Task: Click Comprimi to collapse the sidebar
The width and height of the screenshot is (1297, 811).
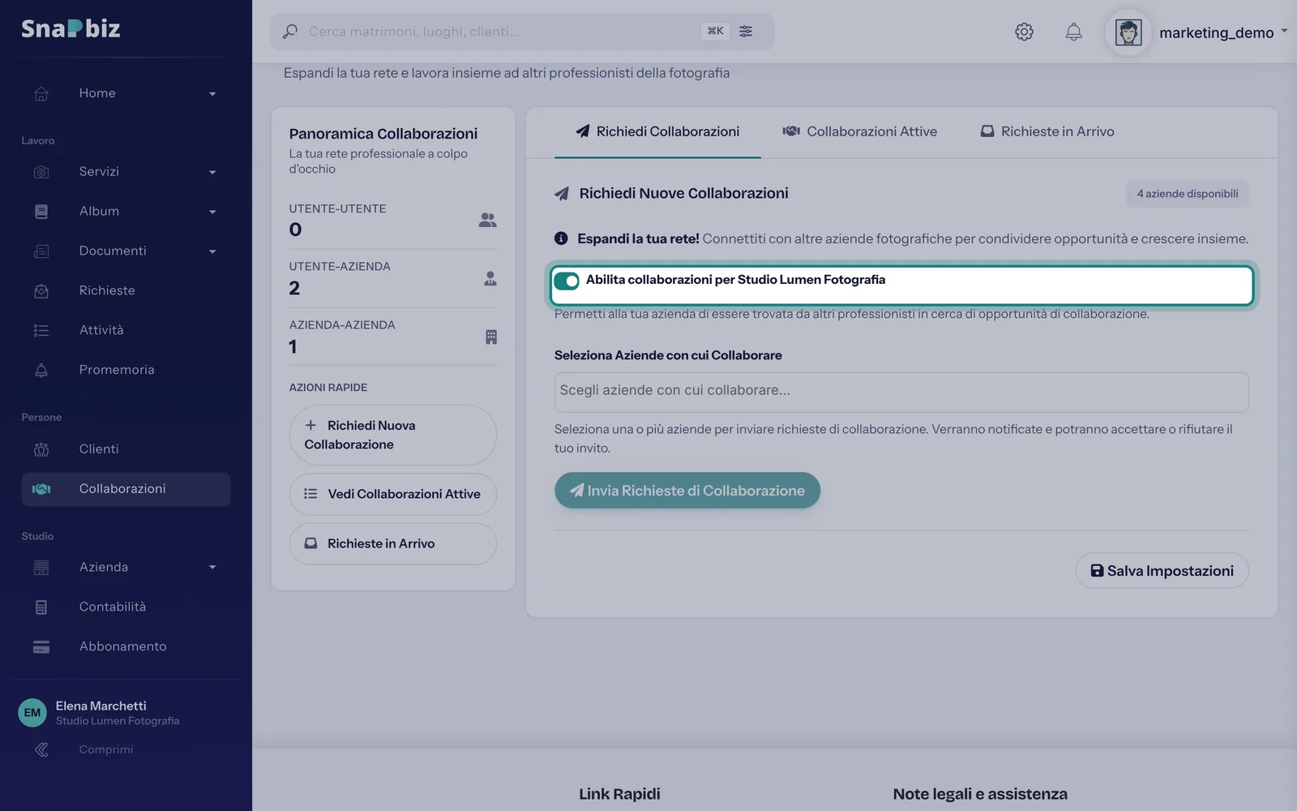Action: point(106,749)
